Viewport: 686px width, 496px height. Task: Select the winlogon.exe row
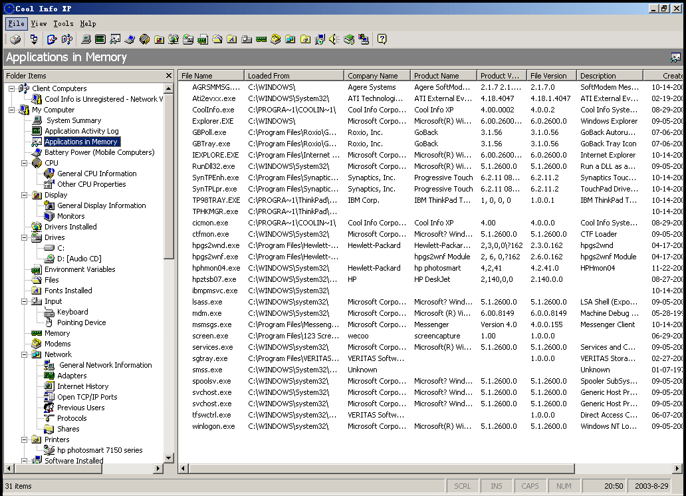[431, 426]
